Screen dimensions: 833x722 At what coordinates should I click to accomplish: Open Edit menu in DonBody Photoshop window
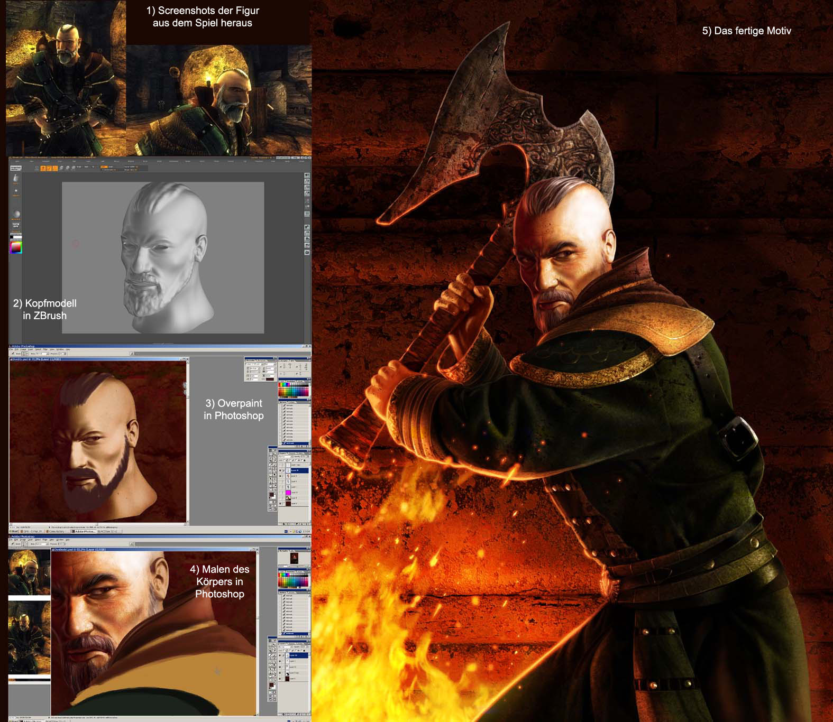coord(16,540)
